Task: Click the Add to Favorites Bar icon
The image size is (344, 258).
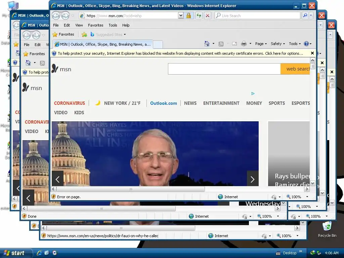Action: 84,35
